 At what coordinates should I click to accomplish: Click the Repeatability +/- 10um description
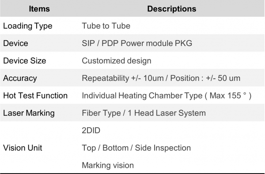123,78
